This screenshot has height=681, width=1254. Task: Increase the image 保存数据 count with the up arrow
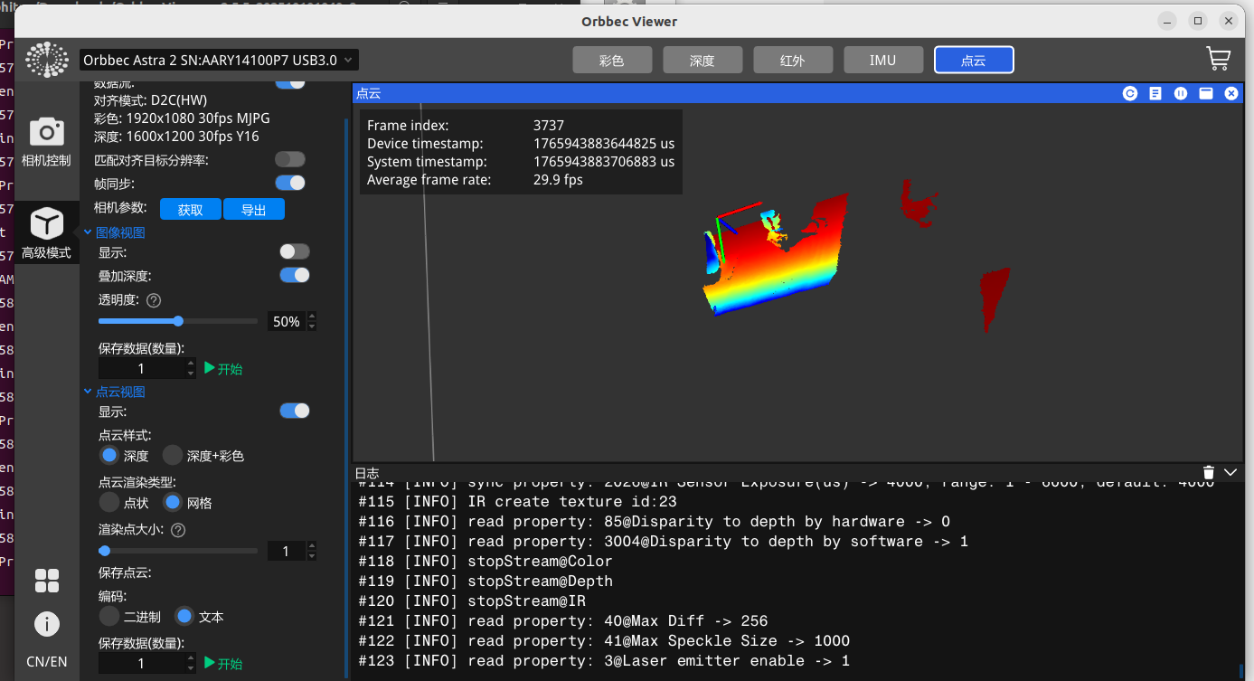click(191, 364)
